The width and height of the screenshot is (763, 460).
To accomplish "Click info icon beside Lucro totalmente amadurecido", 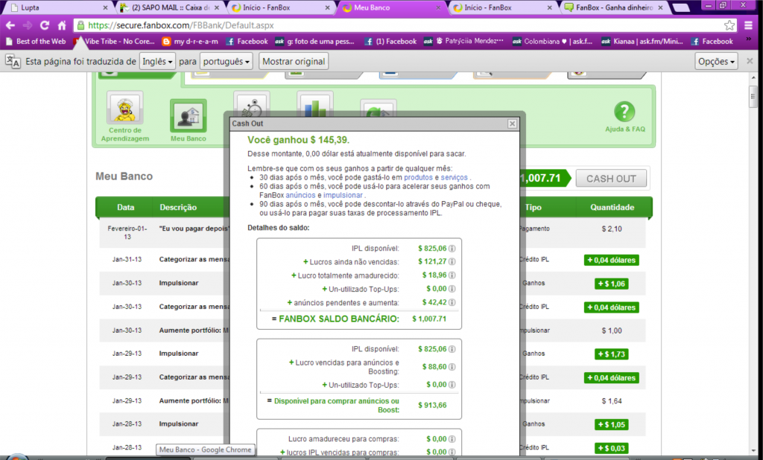I will click(x=452, y=275).
